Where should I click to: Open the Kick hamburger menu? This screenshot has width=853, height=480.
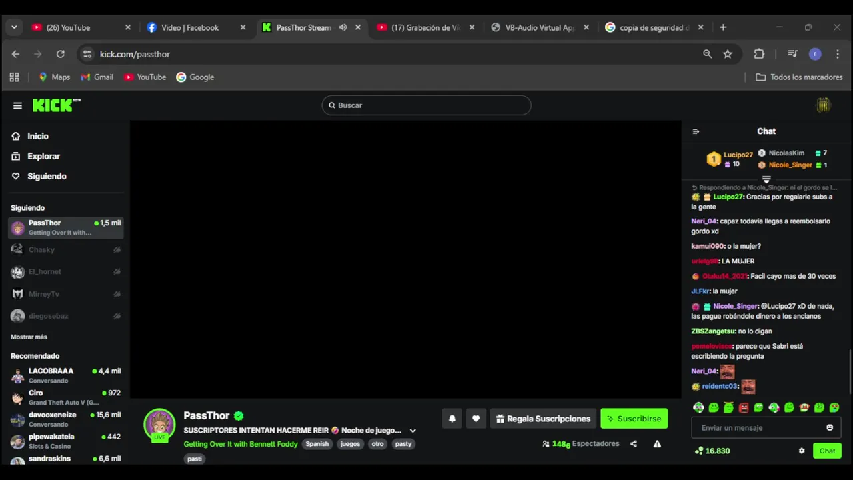17,105
